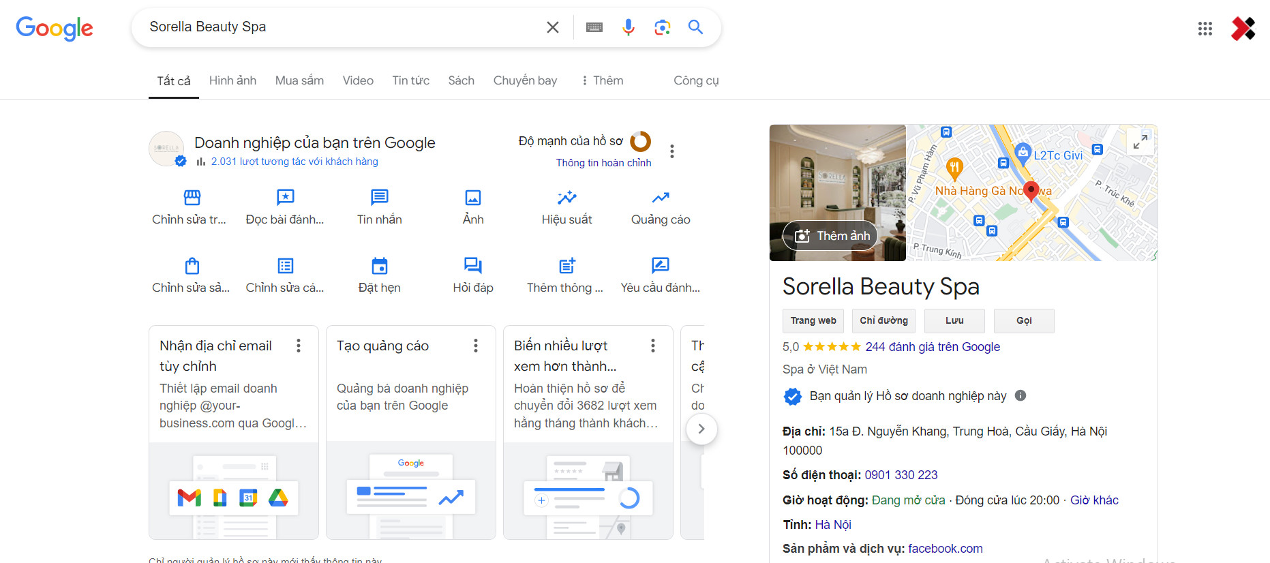
Task: Show next suggestion cards with arrow
Action: (x=701, y=429)
